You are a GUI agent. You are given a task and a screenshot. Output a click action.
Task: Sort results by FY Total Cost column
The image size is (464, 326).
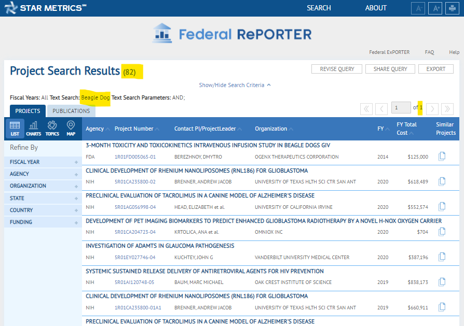click(x=406, y=129)
